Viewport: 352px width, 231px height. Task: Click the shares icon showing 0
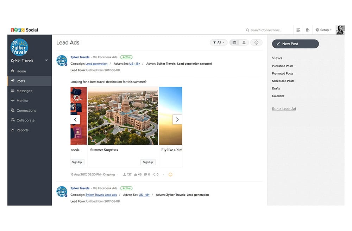pos(154,174)
